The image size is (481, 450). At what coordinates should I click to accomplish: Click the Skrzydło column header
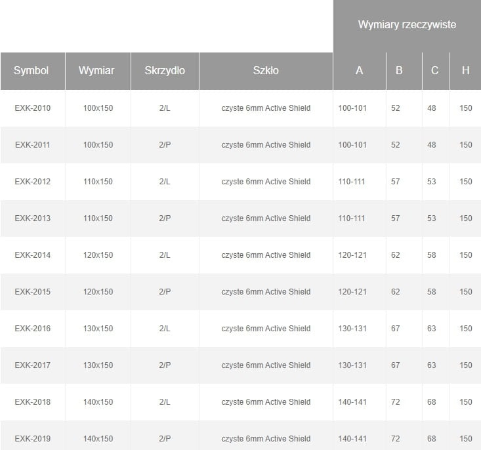(x=165, y=71)
